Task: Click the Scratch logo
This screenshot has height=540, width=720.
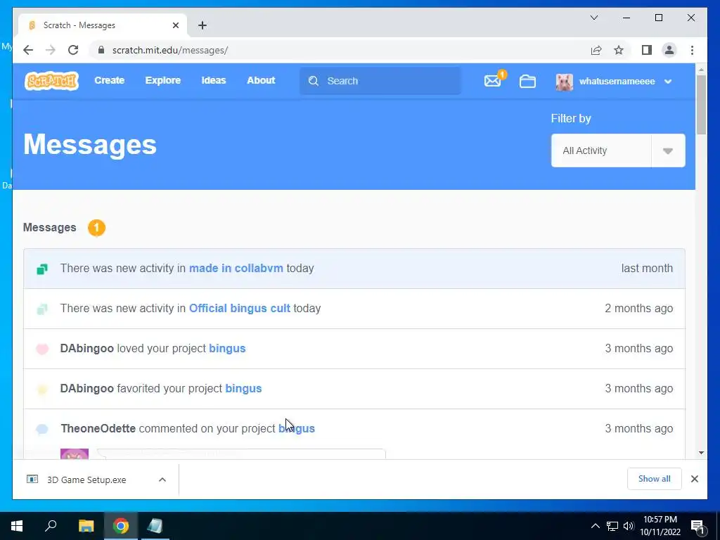Action: (x=51, y=81)
